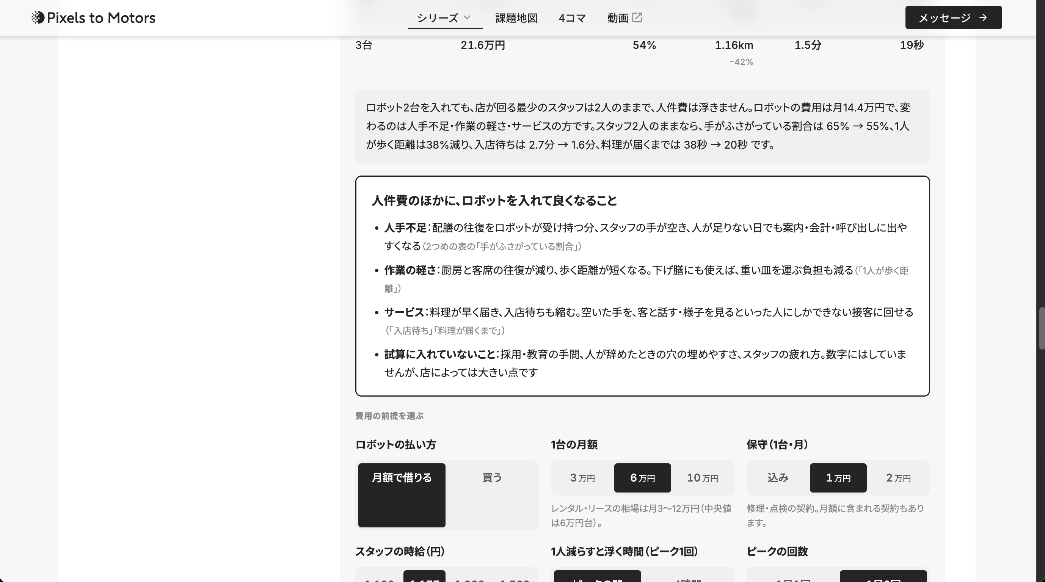Viewport: 1045px width, 582px height.
Task: Click the メッセージ button
Action: pyautogui.click(x=953, y=17)
